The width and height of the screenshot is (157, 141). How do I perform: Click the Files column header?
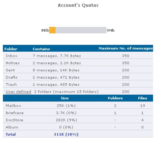click(x=143, y=98)
